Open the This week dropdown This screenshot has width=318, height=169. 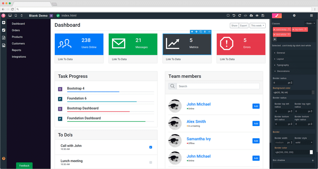(x=258, y=25)
